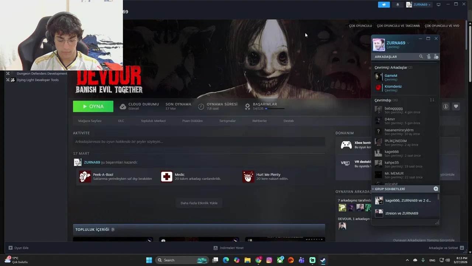This screenshot has height=266, width=472.
Task: Click Oynayan Arkadaşların Tümünü Görüntüle link
Action: (424, 240)
